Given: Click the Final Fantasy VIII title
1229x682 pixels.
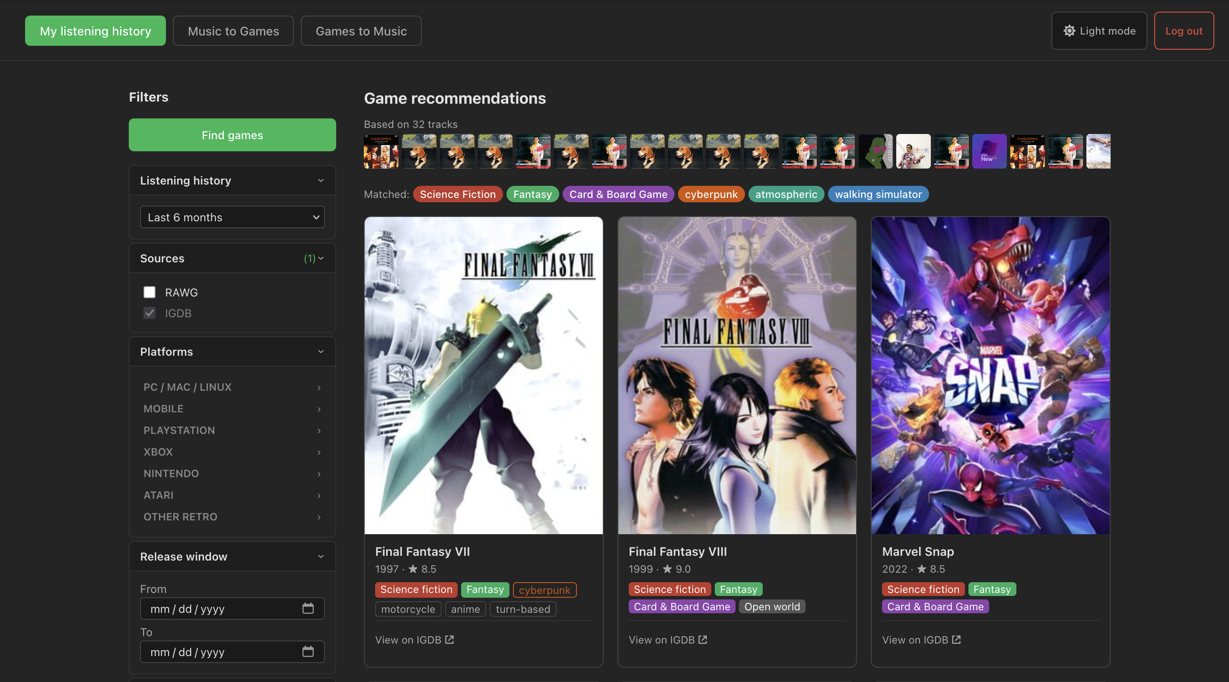Looking at the screenshot, I should tap(678, 551).
